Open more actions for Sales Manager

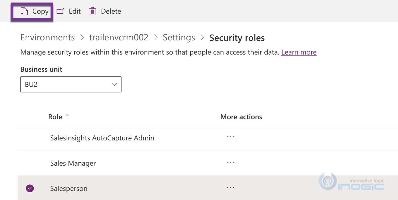pos(230,162)
